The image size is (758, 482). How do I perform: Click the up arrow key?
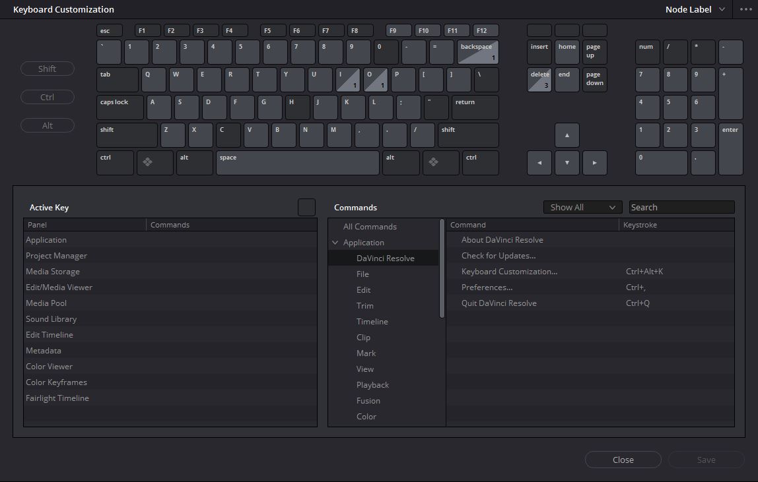point(567,135)
